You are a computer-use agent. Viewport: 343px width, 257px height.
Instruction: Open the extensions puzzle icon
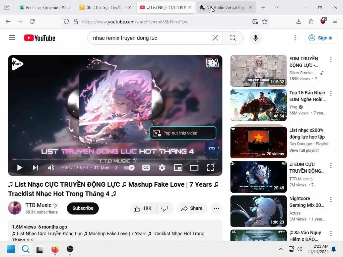[311, 21]
